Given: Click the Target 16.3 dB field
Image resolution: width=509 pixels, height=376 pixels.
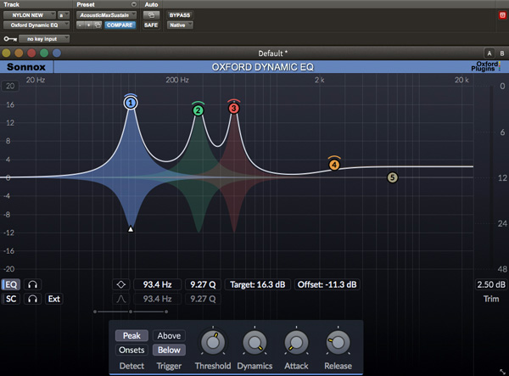Looking at the screenshot, I should (x=258, y=285).
